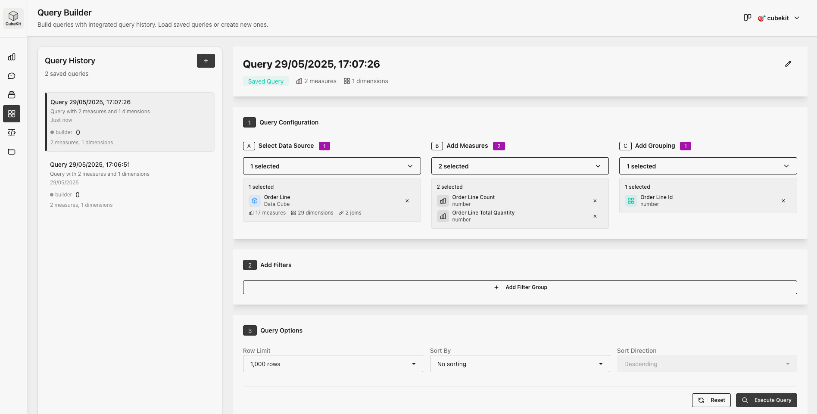Expand the Select Data Source dropdown
This screenshot has width=817, height=414.
[331, 166]
